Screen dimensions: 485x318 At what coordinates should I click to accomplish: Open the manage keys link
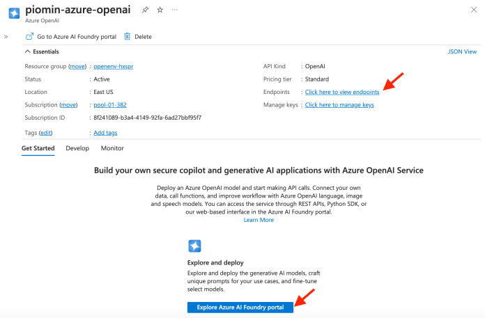pyautogui.click(x=339, y=104)
